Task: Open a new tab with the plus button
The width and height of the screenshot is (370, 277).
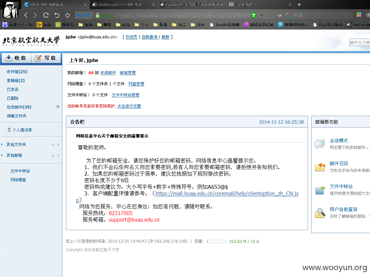Action: (299, 5)
